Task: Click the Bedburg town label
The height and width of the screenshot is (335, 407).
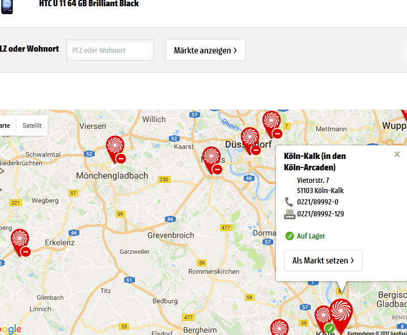Action: pos(165,301)
